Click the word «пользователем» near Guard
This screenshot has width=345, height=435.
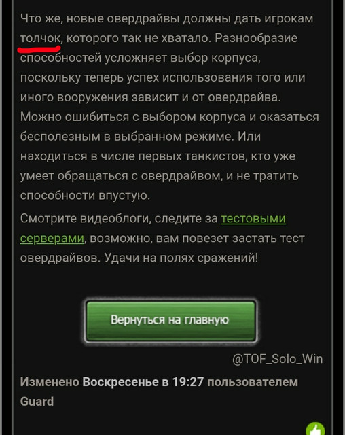[253, 382]
